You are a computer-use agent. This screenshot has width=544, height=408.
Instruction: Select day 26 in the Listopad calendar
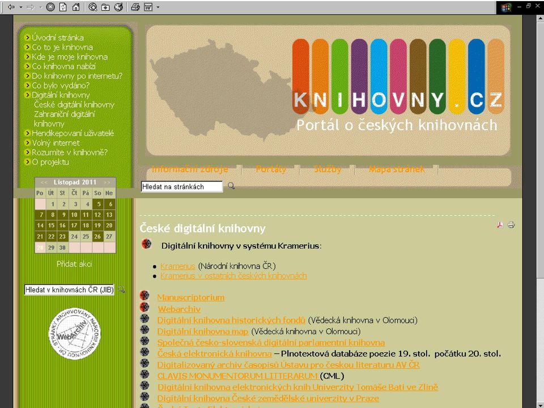(x=97, y=236)
